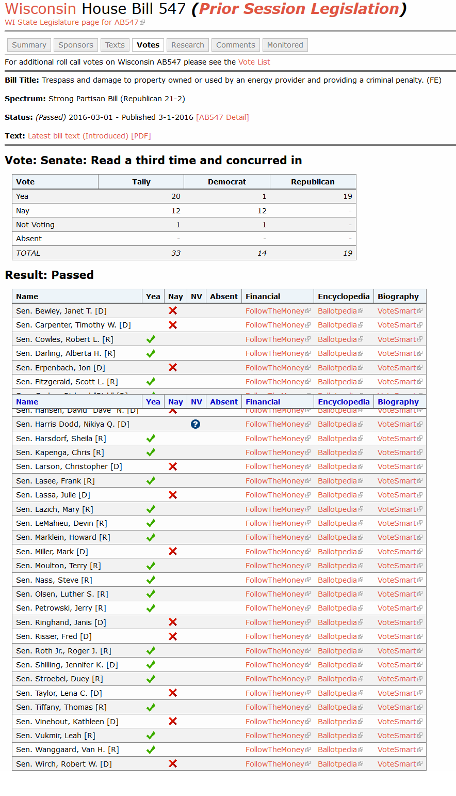Sort by Name in floating table header
This screenshot has width=456, height=796.
27,402
